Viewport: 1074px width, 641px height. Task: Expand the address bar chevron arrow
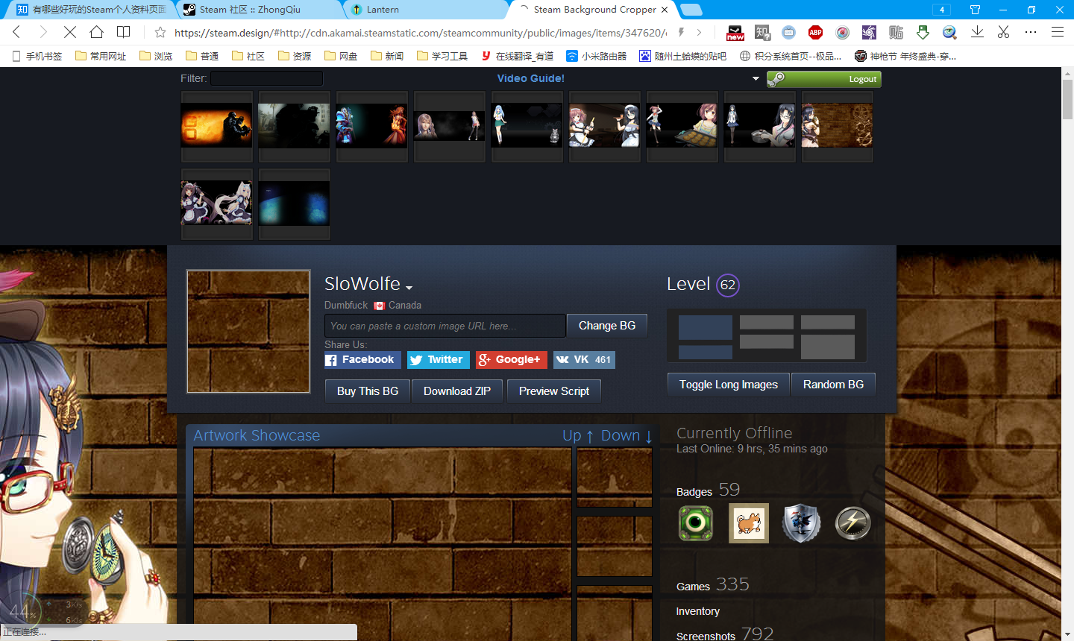[x=699, y=32]
